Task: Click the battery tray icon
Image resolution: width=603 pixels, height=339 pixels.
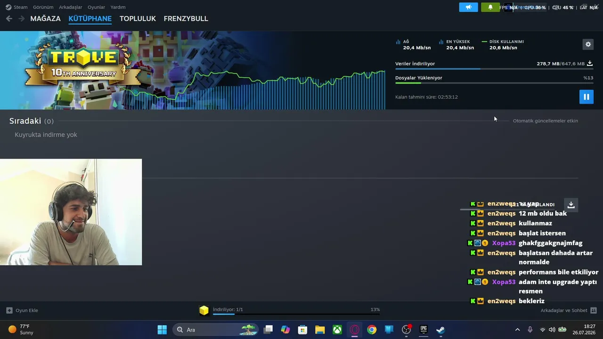Action: [562, 330]
